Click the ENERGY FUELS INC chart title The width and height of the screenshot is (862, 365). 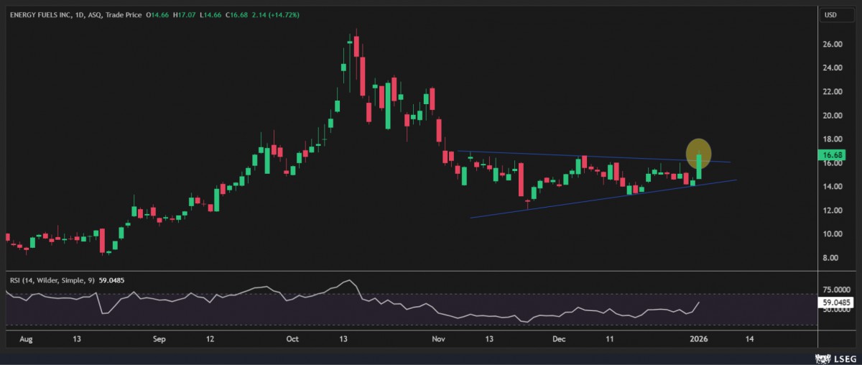tap(41, 14)
